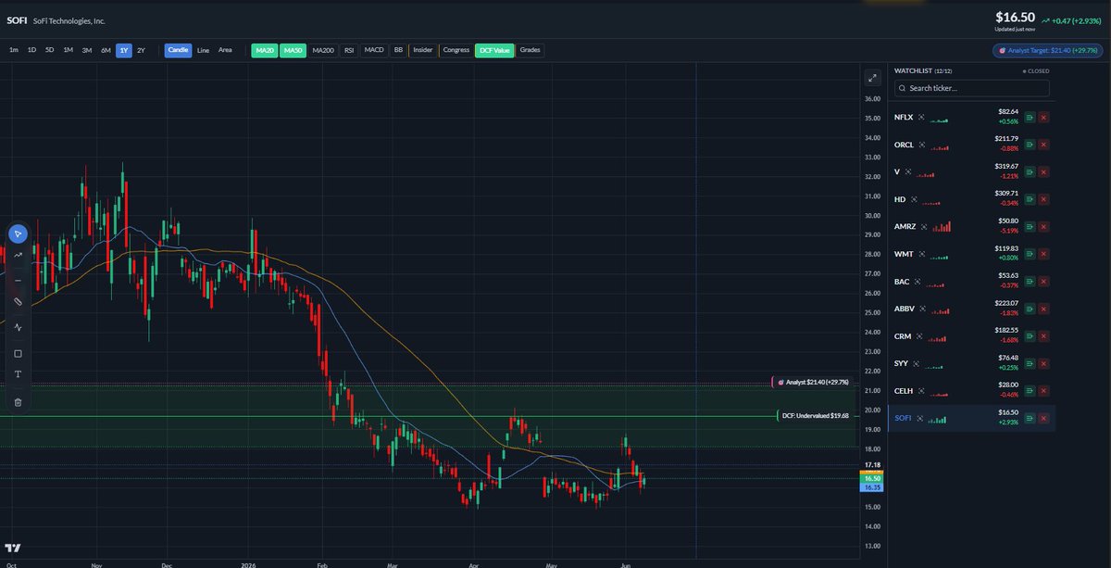Enable the Grades overlay
This screenshot has width=1111, height=568.
click(530, 50)
